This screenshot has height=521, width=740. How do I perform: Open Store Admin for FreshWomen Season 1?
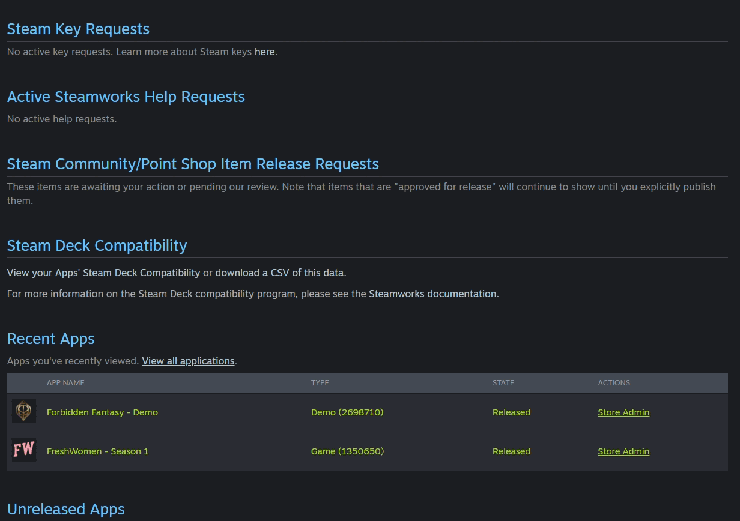click(623, 451)
